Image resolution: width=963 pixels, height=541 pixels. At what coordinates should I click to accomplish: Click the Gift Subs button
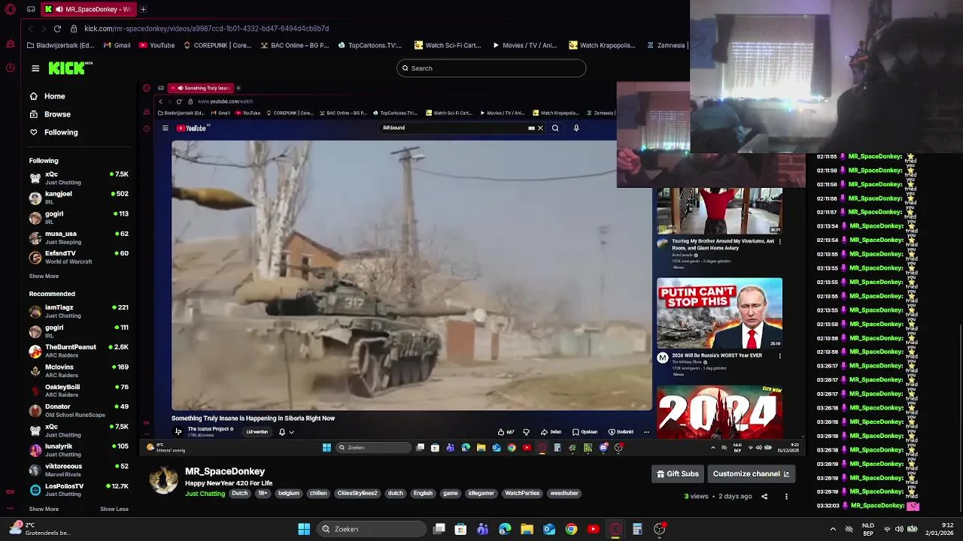coord(678,474)
